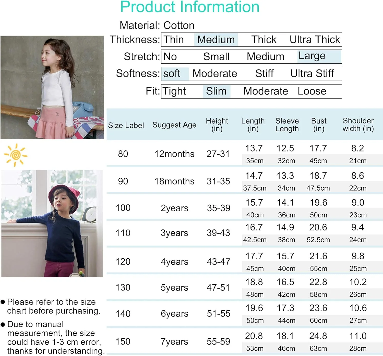
Task: Click the 43-47 height range cell
Action: 218,262
